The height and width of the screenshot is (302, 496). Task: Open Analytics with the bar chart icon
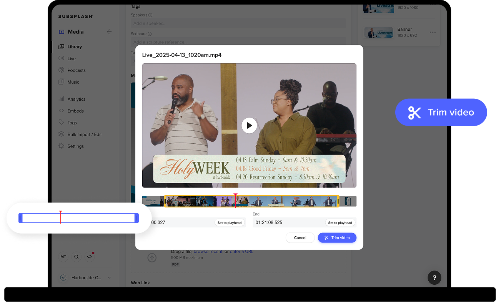[61, 99]
